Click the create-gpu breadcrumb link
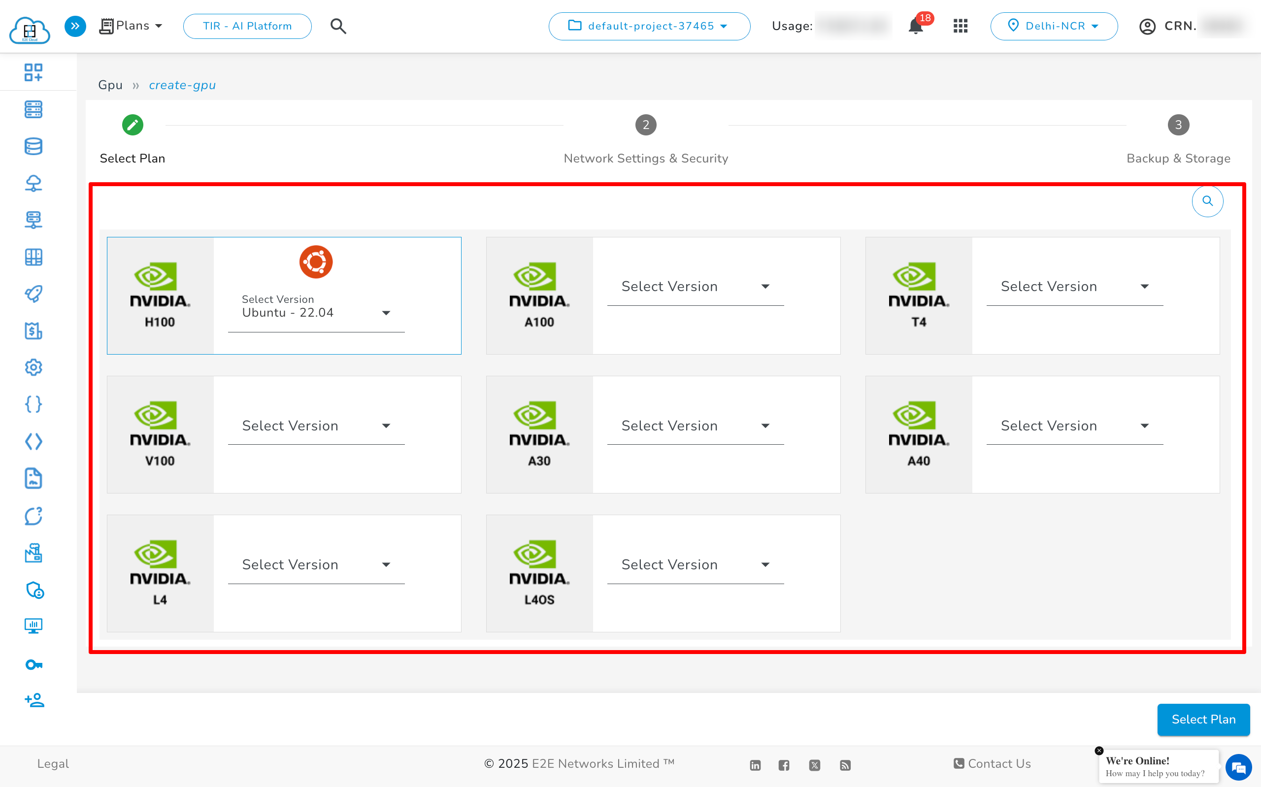Image resolution: width=1261 pixels, height=787 pixels. click(x=182, y=85)
